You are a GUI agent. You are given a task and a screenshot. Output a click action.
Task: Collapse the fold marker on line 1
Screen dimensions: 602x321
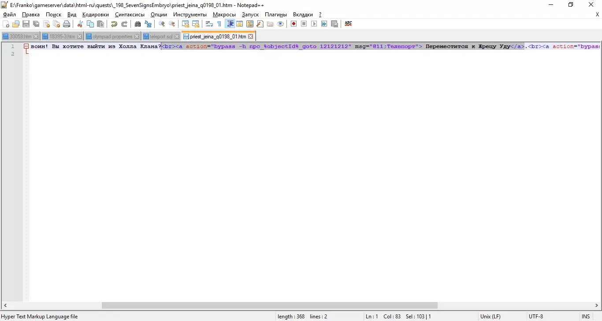(26, 46)
